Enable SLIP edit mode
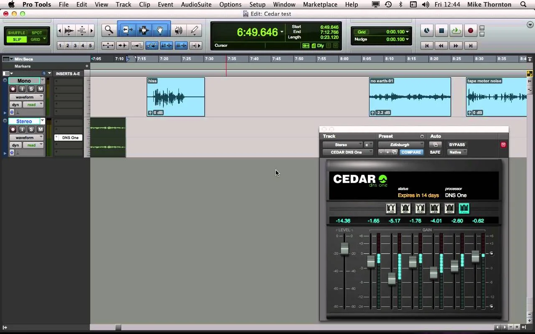This screenshot has height=334, width=535. [x=17, y=40]
